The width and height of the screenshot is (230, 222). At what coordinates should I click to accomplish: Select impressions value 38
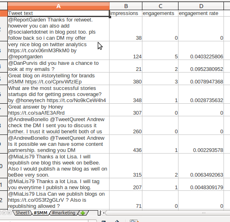[x=126, y=29]
